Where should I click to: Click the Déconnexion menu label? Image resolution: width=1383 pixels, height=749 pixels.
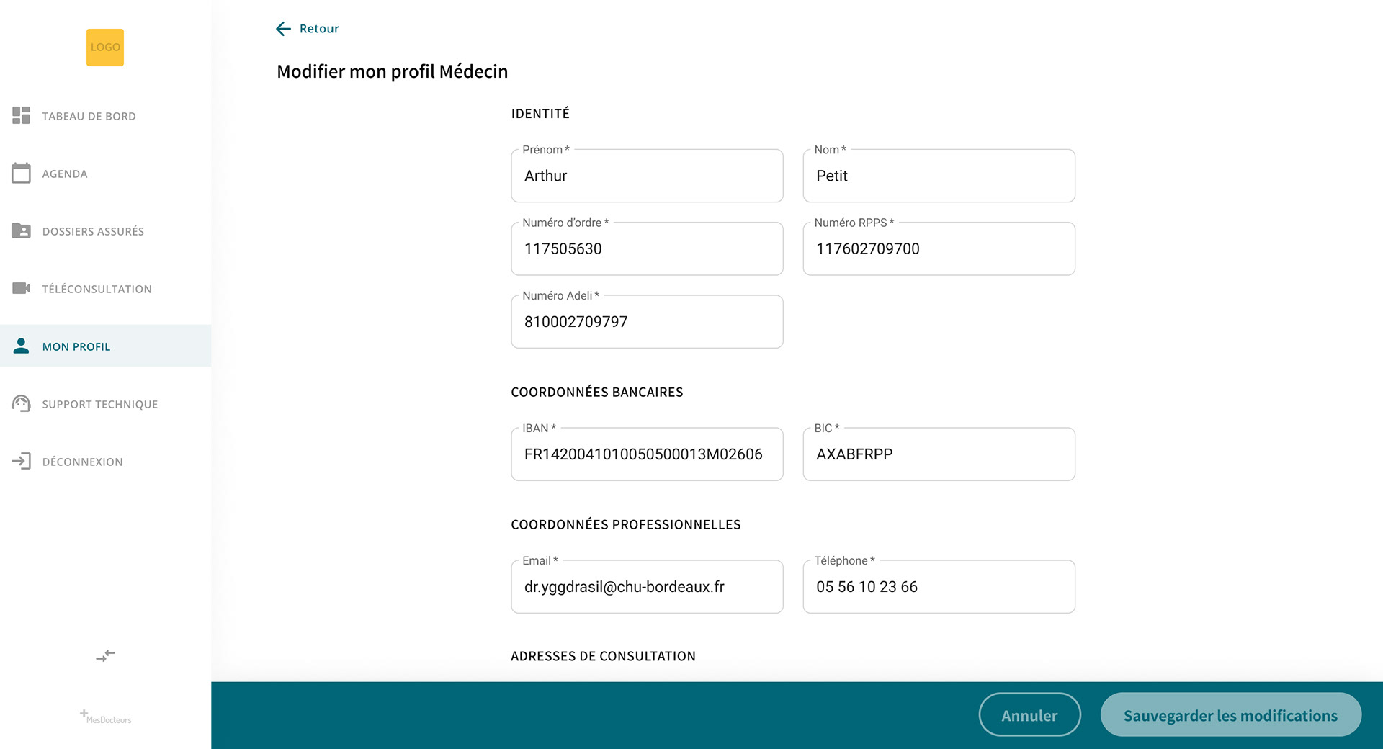coord(82,462)
